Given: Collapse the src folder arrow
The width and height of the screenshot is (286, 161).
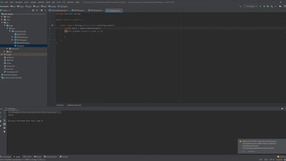Looking at the screenshot, I should pyautogui.click(x=2, y=23).
